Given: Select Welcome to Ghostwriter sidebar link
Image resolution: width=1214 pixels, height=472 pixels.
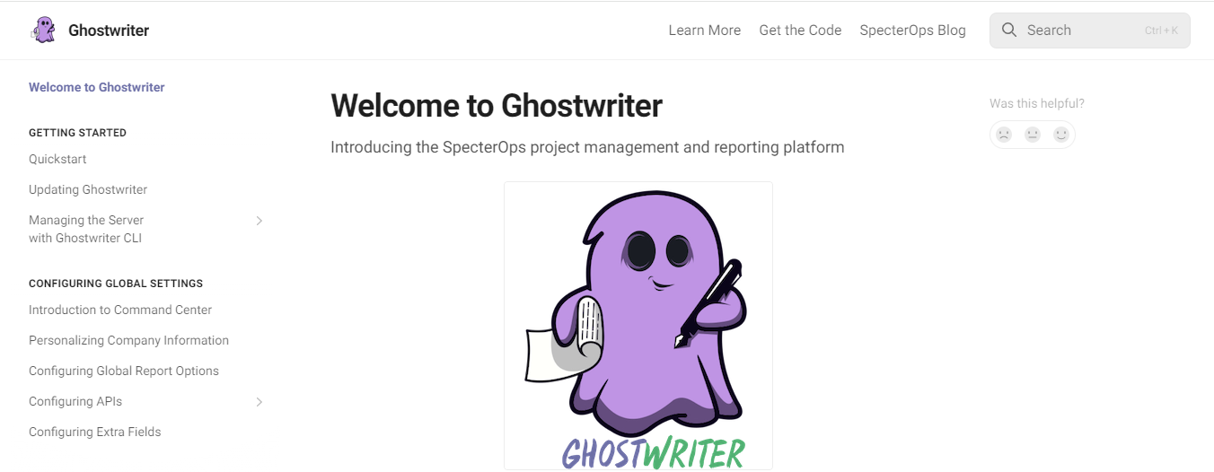Looking at the screenshot, I should (97, 87).
